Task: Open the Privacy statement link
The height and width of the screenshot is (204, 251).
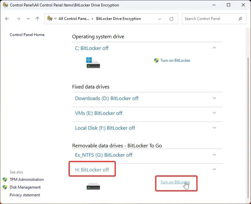Action: coord(25,195)
